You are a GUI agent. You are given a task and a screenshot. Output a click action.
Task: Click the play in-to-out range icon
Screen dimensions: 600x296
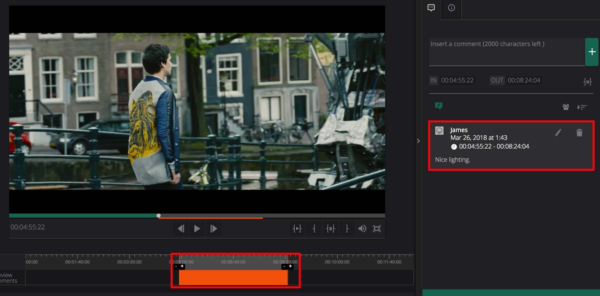click(297, 228)
